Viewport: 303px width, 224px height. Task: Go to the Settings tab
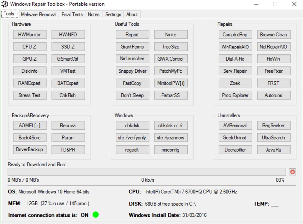tap(113, 15)
